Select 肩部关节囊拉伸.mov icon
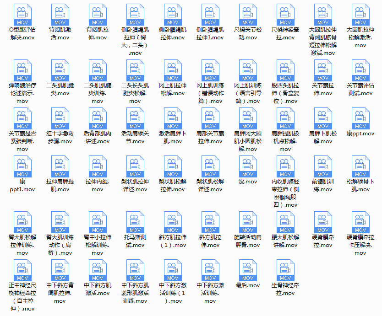Image resolution: width=382 pixels, height=316 pixels. pyautogui.click(x=210, y=118)
